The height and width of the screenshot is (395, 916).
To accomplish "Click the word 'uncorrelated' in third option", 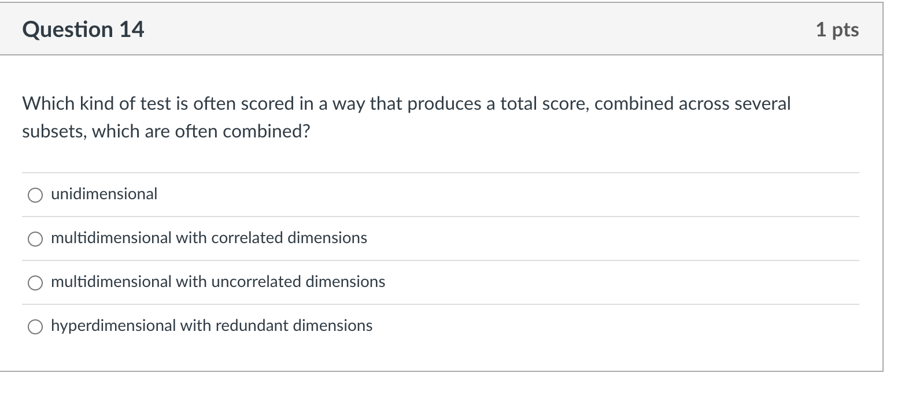I will click(256, 282).
